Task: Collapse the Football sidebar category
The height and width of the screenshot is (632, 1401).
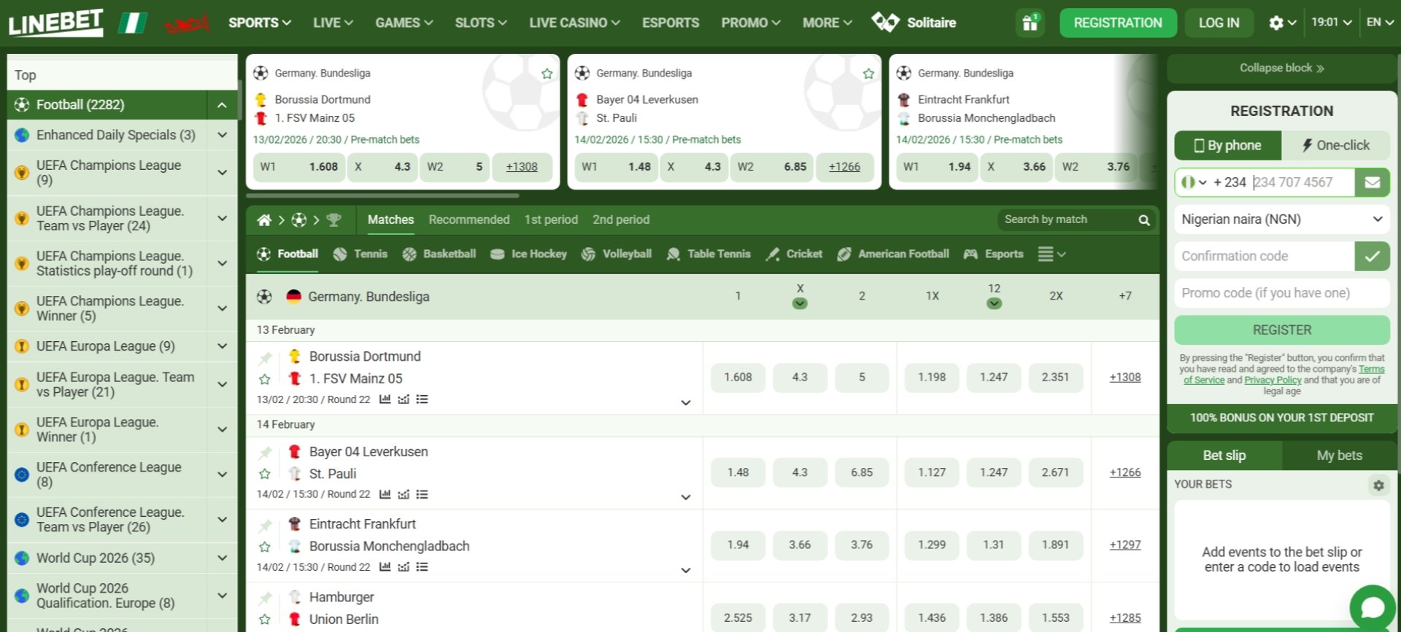Action: click(x=222, y=105)
